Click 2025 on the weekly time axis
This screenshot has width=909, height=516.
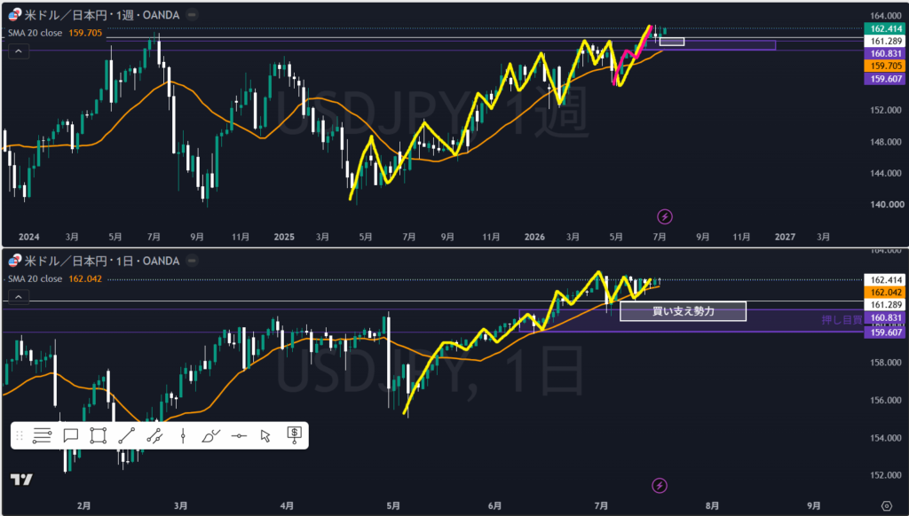(x=284, y=237)
